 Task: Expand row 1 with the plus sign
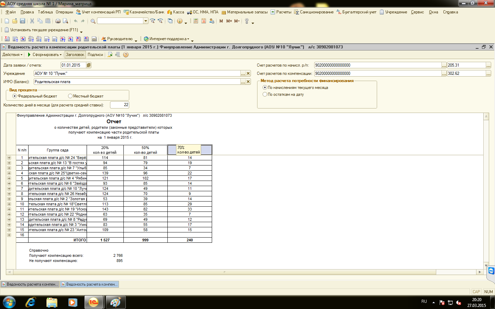(9, 158)
